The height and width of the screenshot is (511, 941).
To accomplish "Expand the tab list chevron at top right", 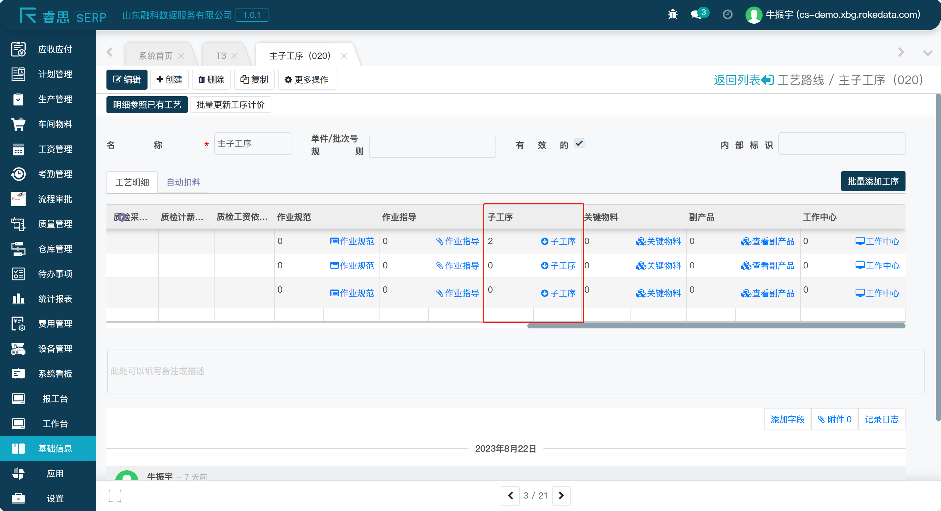I will (928, 53).
